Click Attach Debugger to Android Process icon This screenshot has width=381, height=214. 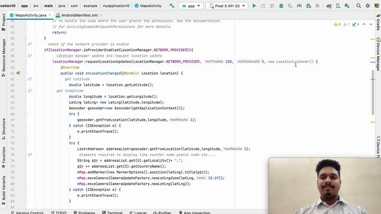click(308, 5)
